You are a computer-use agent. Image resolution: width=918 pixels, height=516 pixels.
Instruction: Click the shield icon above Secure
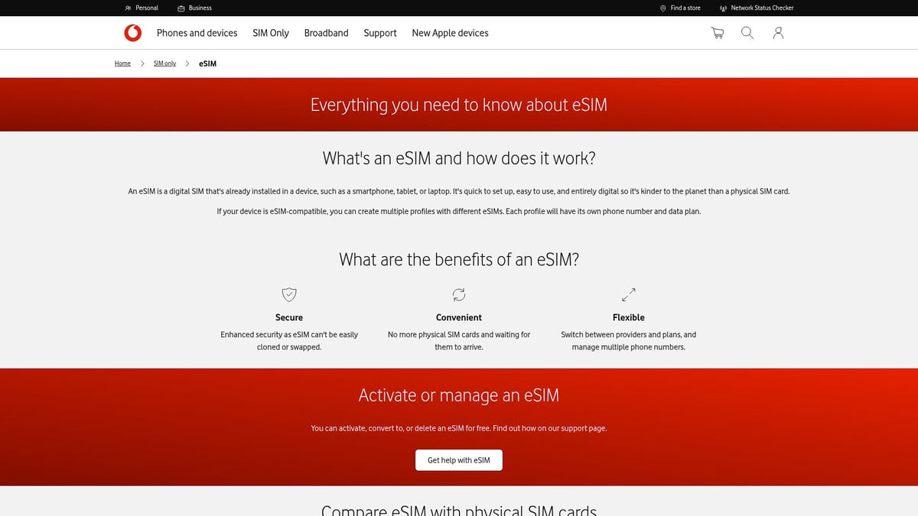pyautogui.click(x=288, y=294)
